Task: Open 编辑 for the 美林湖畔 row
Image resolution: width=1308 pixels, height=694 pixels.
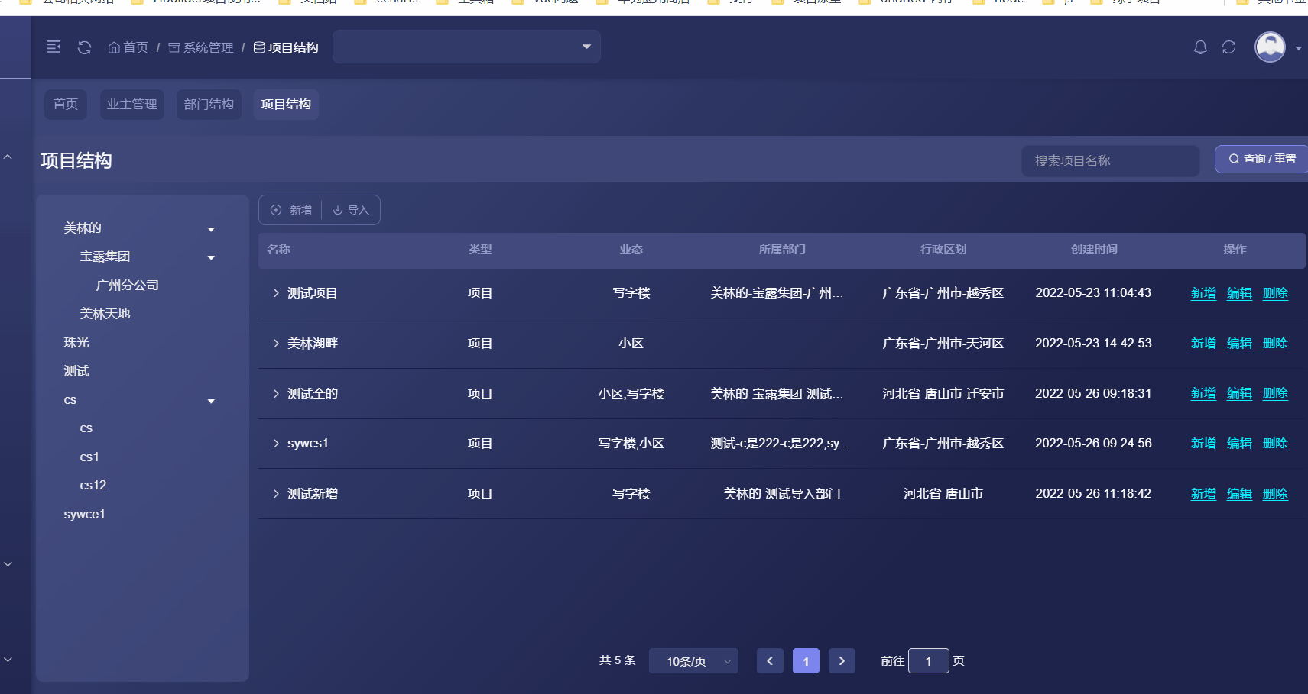Action: coord(1238,343)
